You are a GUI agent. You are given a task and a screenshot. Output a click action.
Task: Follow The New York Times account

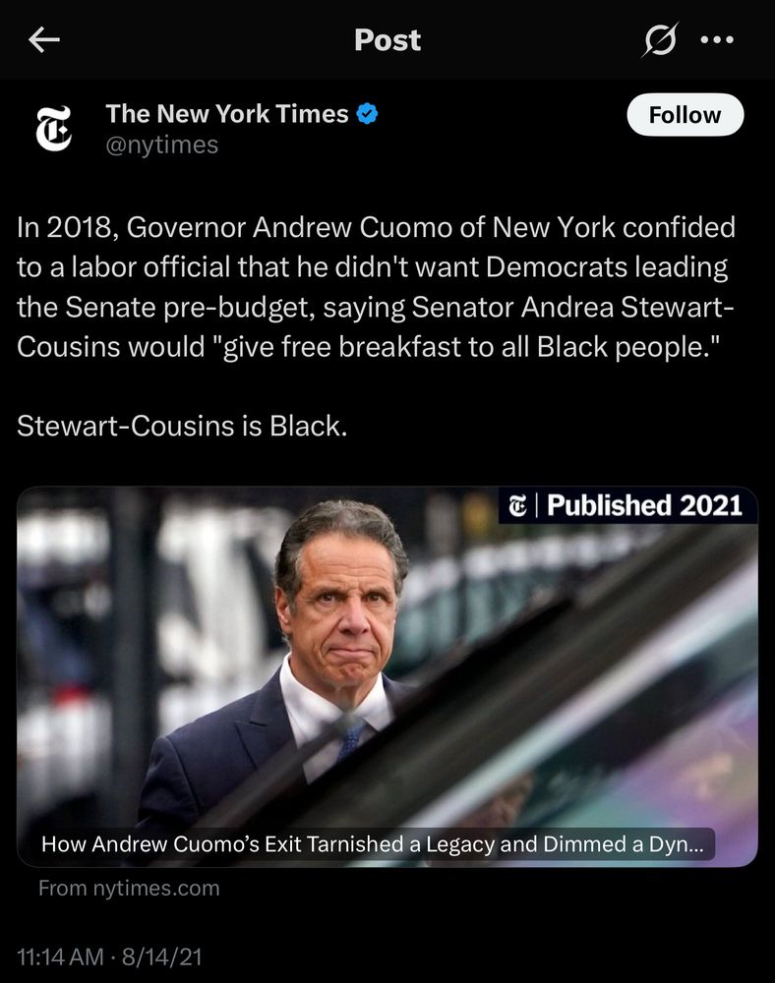click(685, 115)
